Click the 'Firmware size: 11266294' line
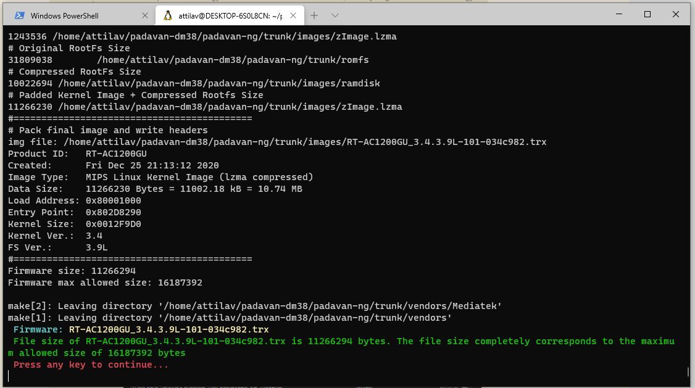Viewport: 695px width, 388px height. click(x=72, y=271)
